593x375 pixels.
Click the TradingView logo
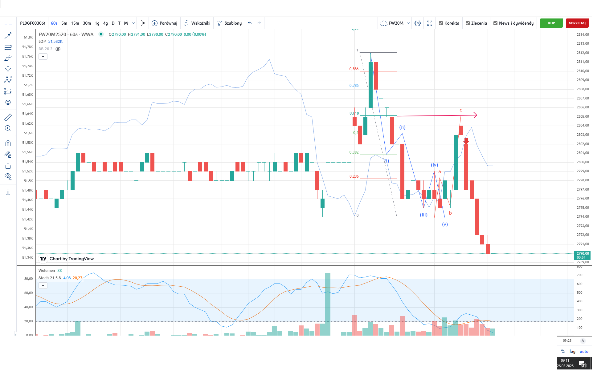(43, 259)
